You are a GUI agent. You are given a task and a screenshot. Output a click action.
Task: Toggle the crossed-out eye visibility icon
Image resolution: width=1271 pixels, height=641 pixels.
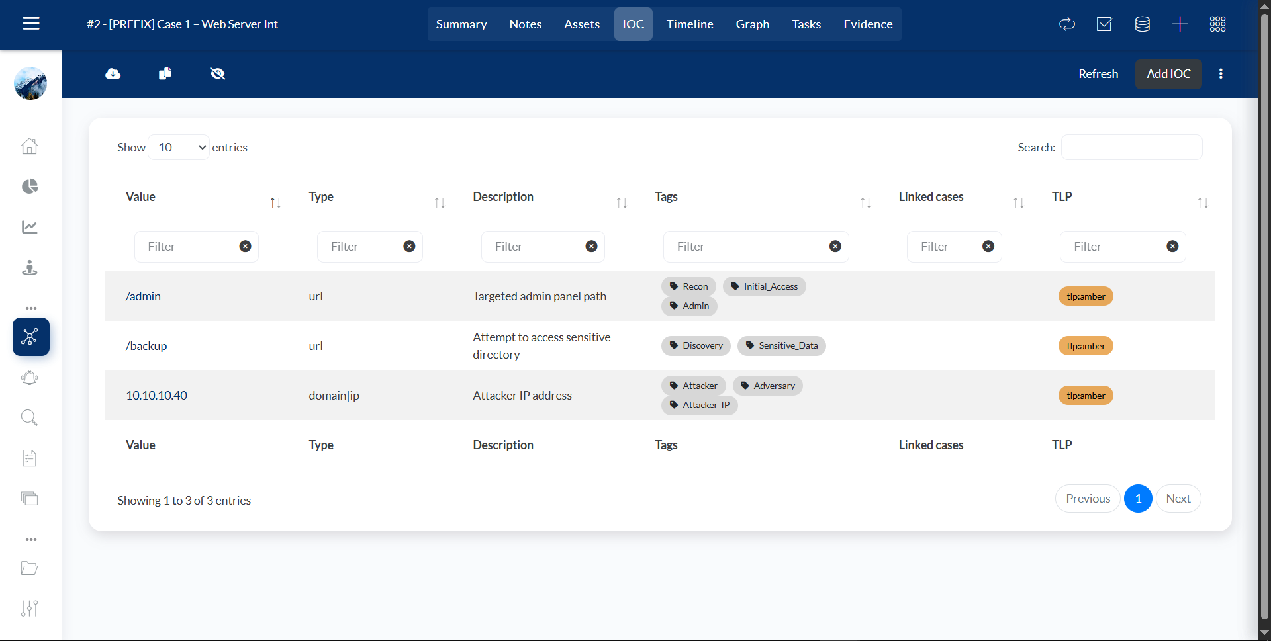point(218,73)
